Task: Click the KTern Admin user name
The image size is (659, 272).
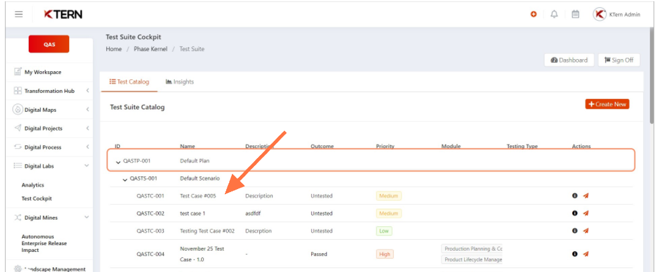Action: [x=625, y=14]
